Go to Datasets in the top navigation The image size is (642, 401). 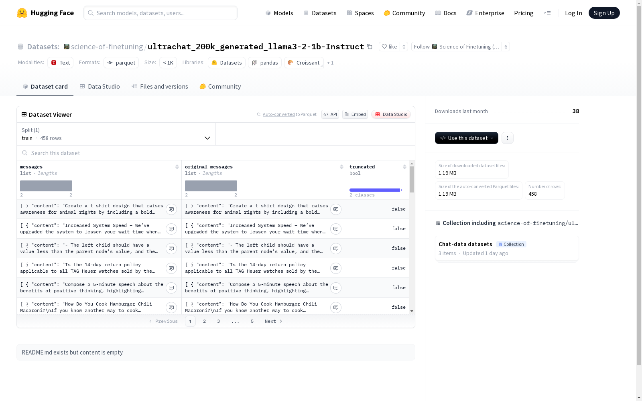coord(320,13)
